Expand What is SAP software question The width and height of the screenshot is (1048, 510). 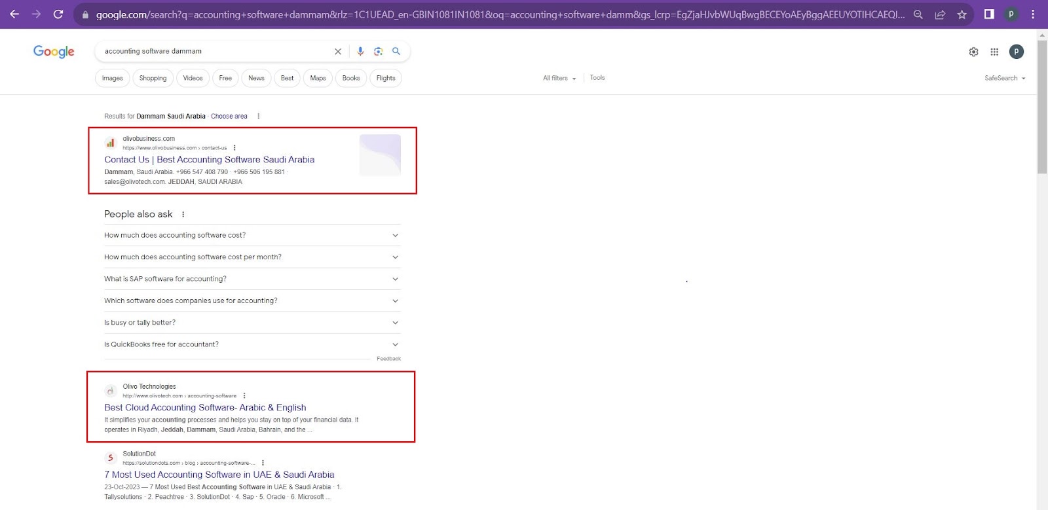coord(252,279)
